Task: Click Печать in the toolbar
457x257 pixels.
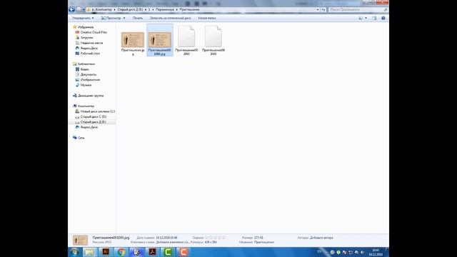Action: [138, 18]
